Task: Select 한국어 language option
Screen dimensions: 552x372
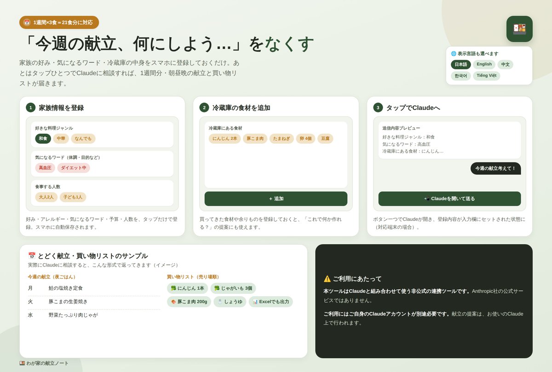Action: click(x=460, y=76)
